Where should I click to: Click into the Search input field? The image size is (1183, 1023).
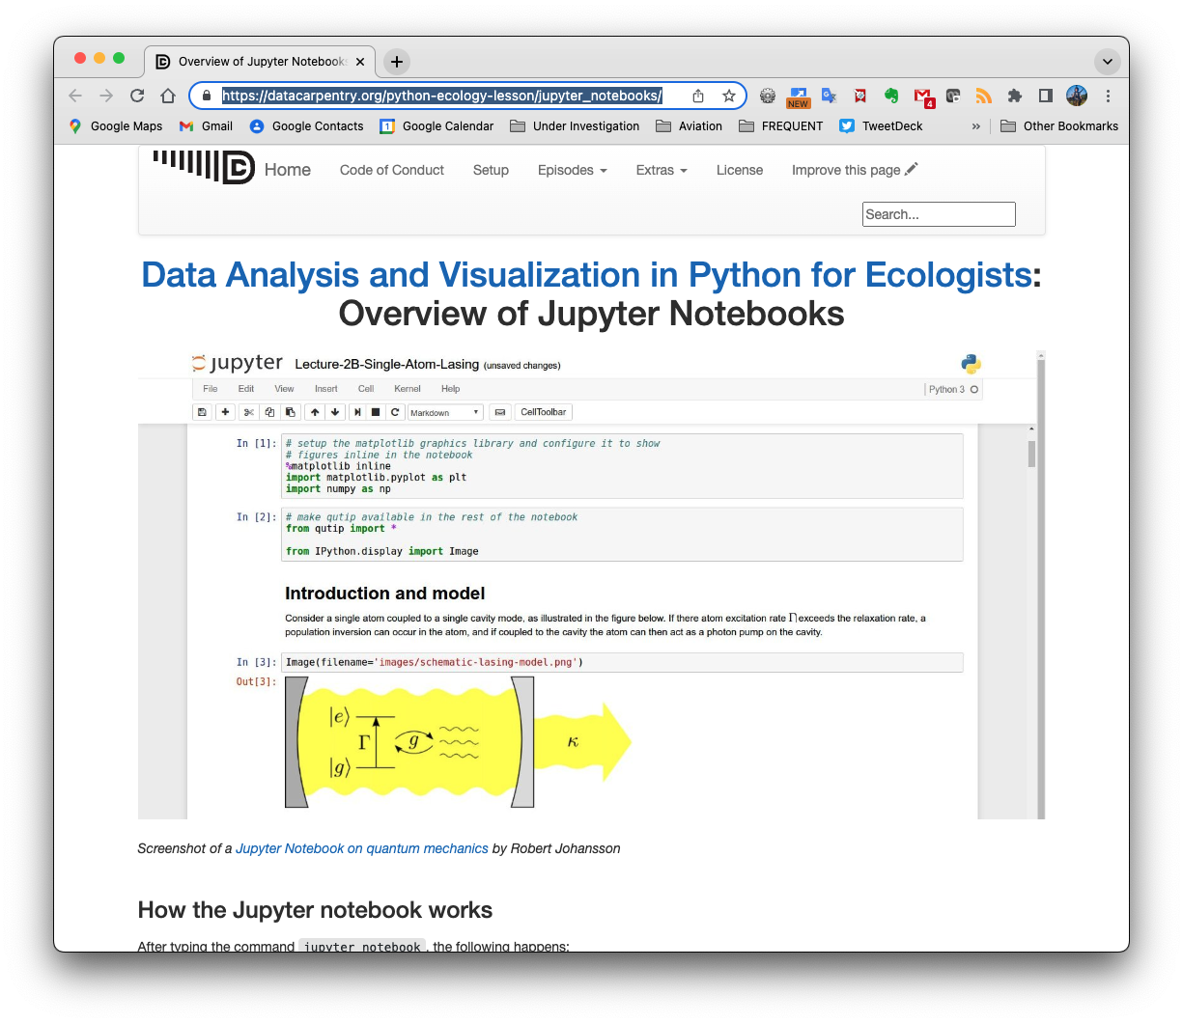938,214
